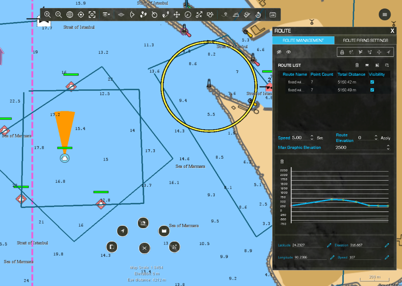Switch to ROUTE FIRING SETTINGS tab

pos(365,40)
